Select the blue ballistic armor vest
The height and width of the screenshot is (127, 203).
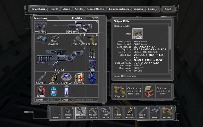[92, 78]
